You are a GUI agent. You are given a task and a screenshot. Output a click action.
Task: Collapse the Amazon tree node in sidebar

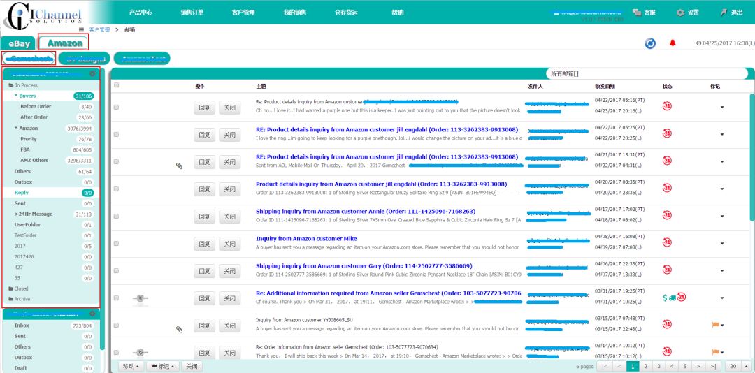click(16, 128)
